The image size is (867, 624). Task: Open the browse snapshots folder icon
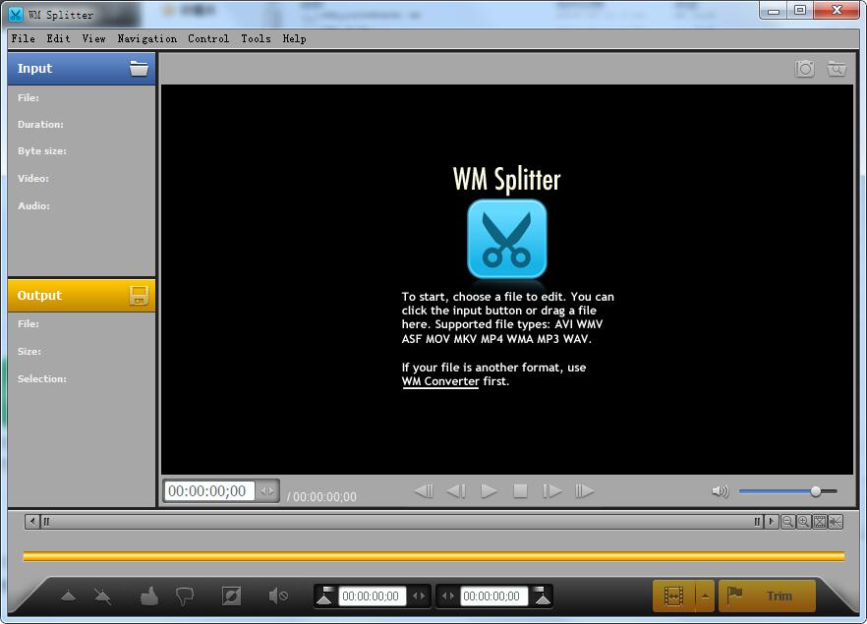(836, 69)
